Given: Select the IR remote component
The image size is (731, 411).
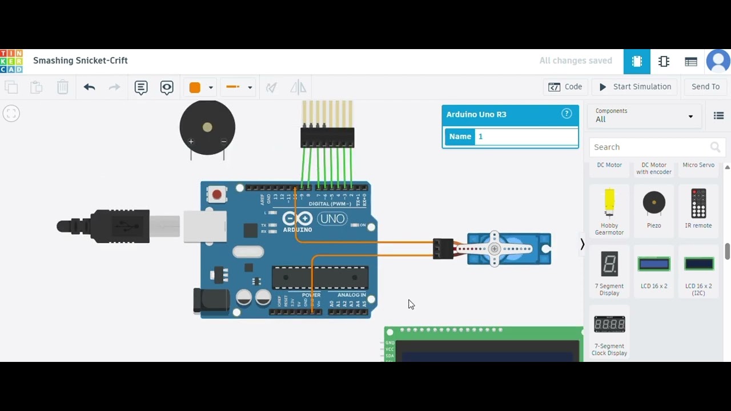Looking at the screenshot, I should pos(698,210).
